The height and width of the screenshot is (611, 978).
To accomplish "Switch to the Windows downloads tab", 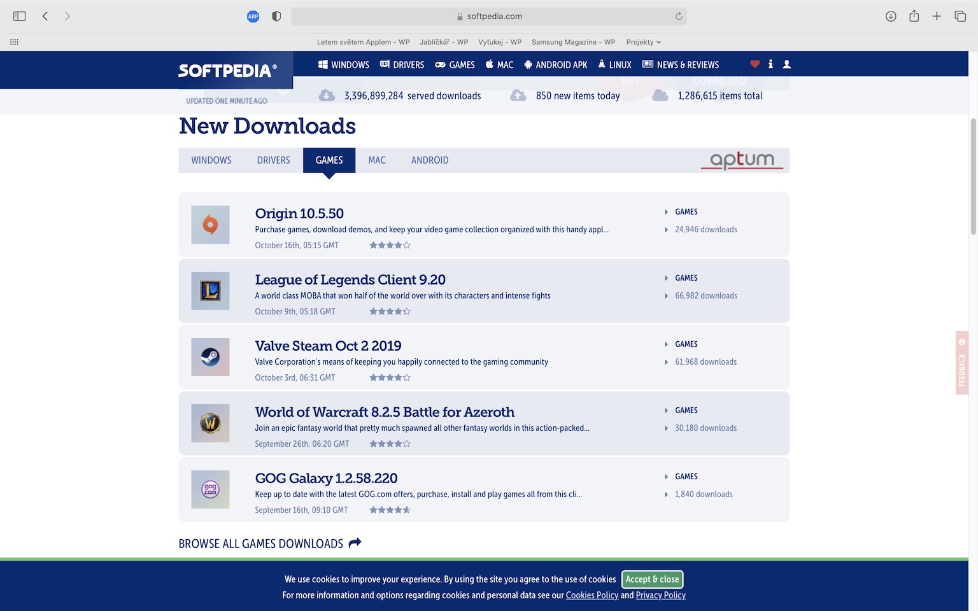I will coord(211,160).
